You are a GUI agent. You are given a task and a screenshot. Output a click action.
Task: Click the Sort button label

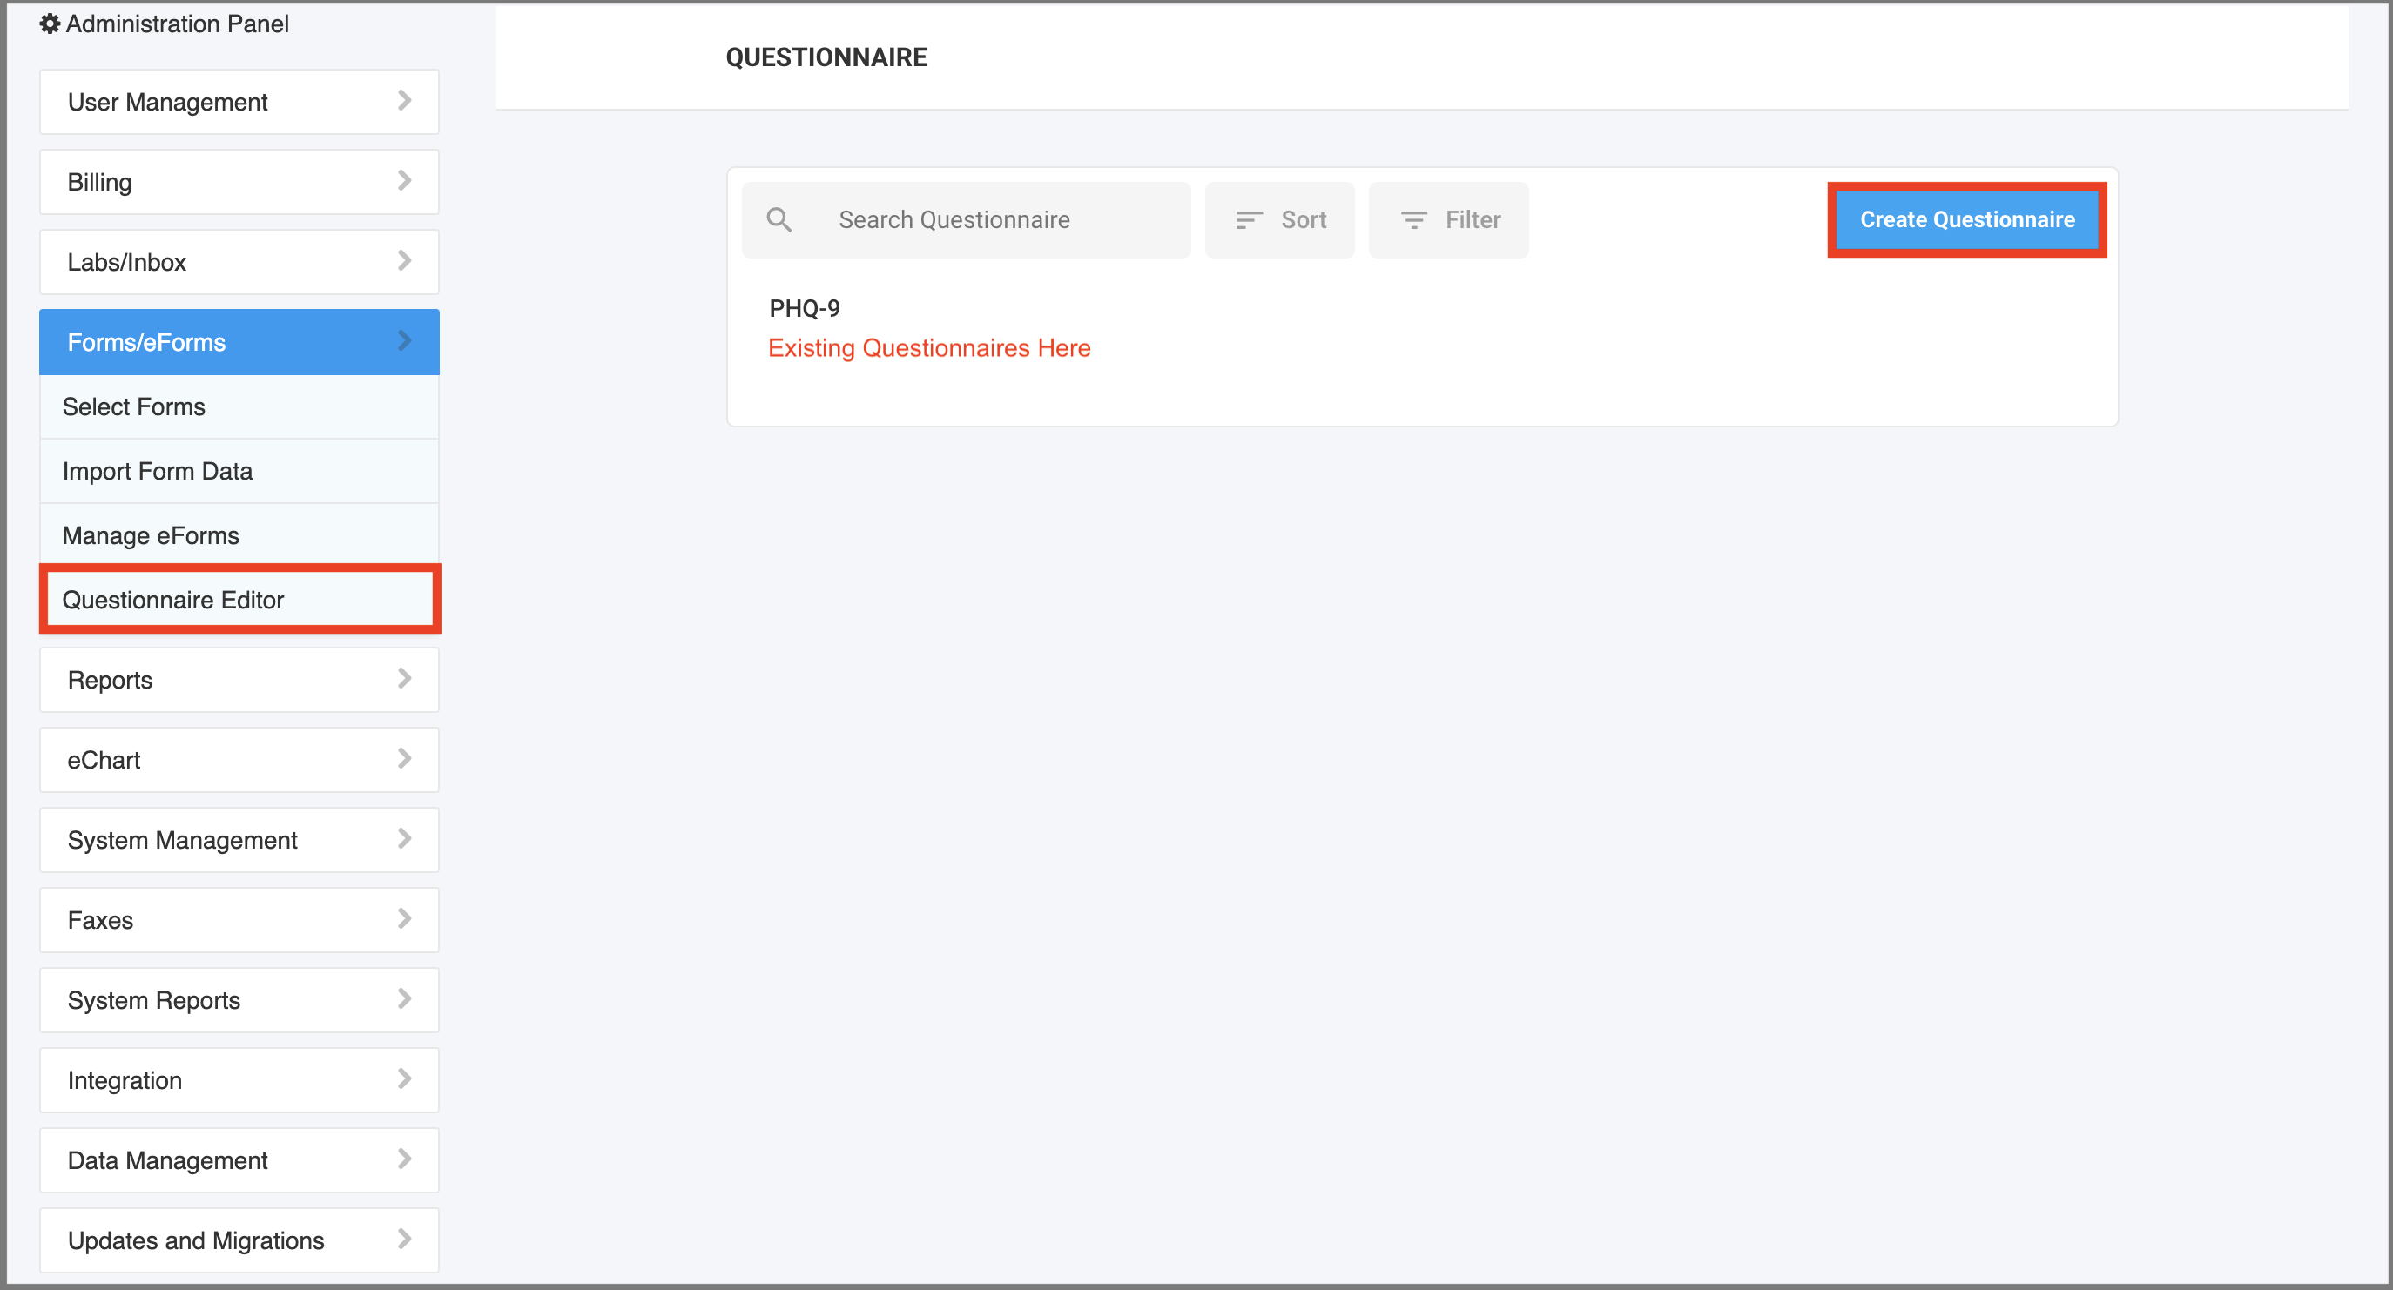click(x=1304, y=220)
